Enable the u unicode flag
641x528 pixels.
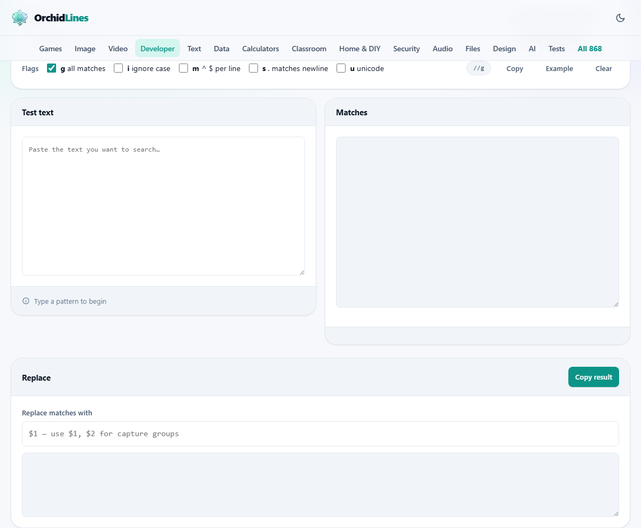[x=341, y=68]
